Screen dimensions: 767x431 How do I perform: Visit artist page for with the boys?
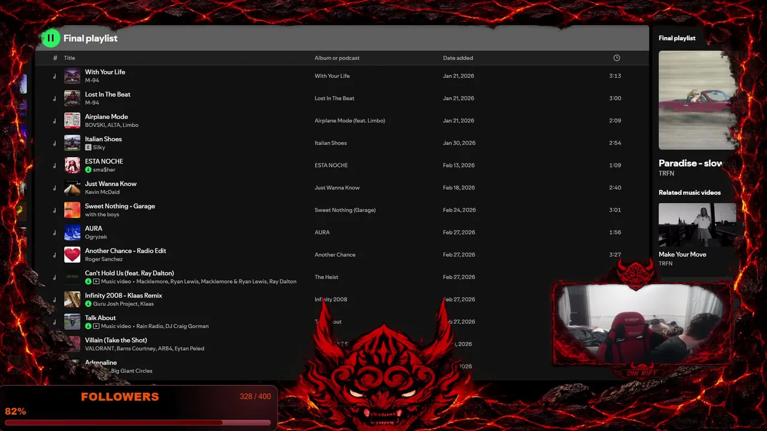tap(102, 214)
